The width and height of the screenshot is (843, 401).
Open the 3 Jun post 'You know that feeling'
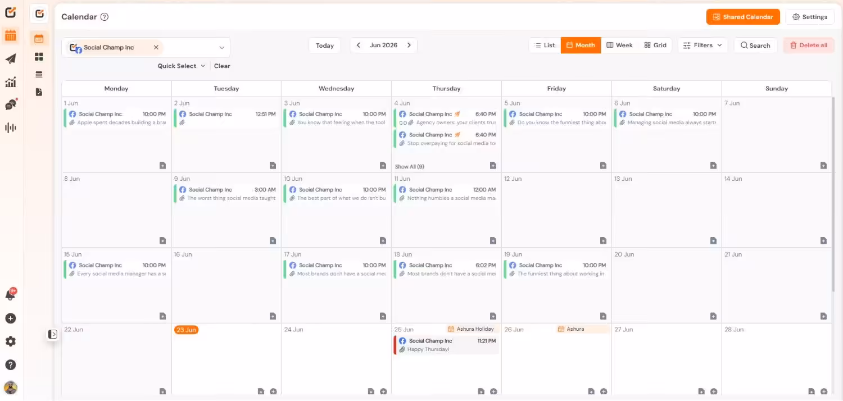[336, 118]
